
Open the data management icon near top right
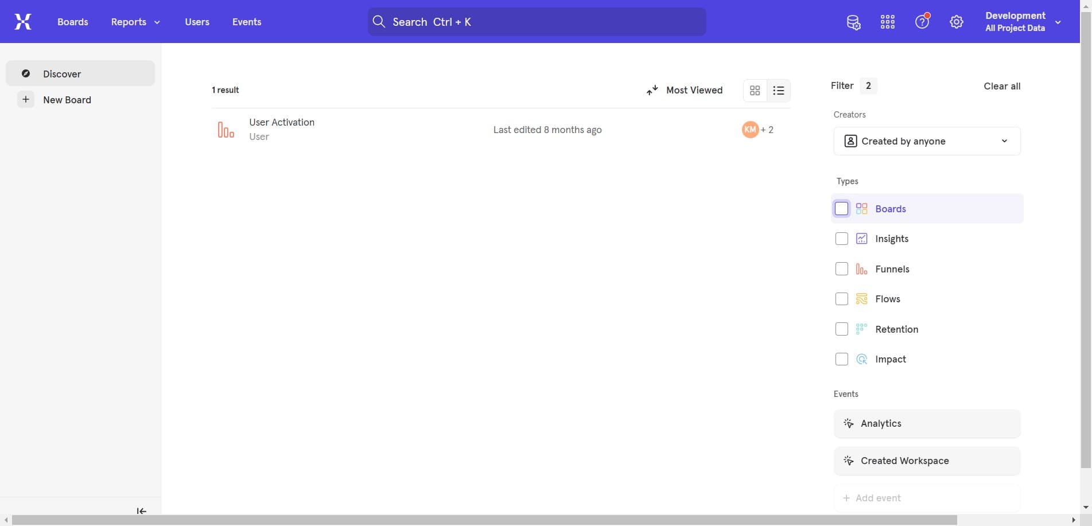point(853,21)
